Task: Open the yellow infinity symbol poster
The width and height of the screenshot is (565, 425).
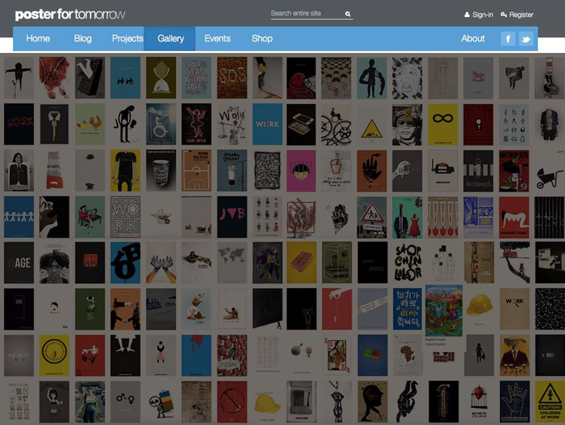Action: click(443, 124)
